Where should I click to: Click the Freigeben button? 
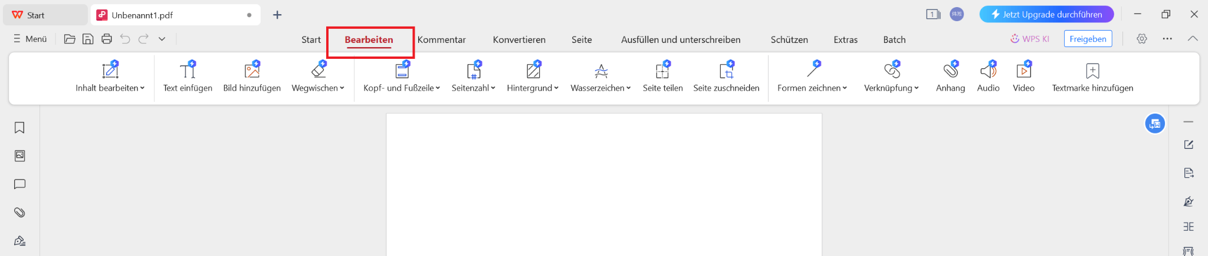(x=1088, y=39)
